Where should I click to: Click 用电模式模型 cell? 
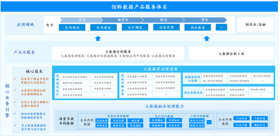pyautogui.click(x=261, y=90)
